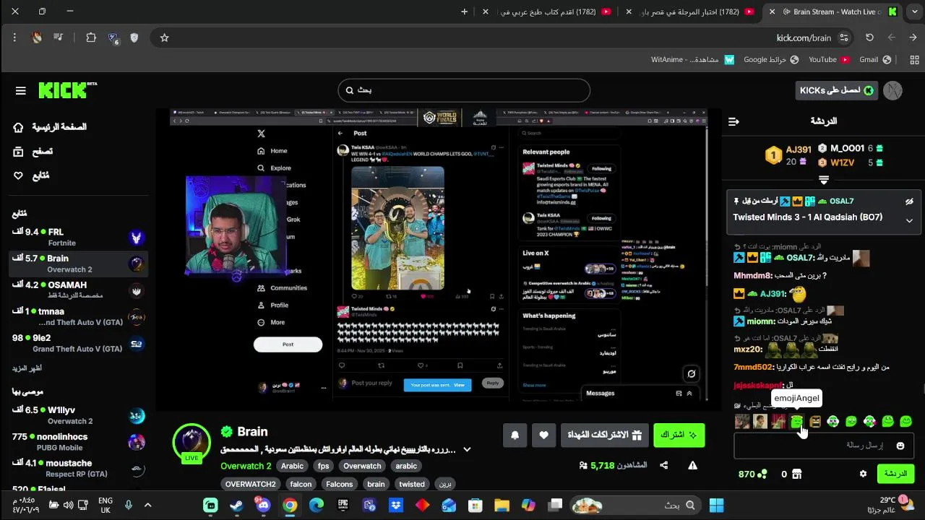This screenshot has width=925, height=520.
Task: Click the 870 channel points icon
Action: (761, 474)
